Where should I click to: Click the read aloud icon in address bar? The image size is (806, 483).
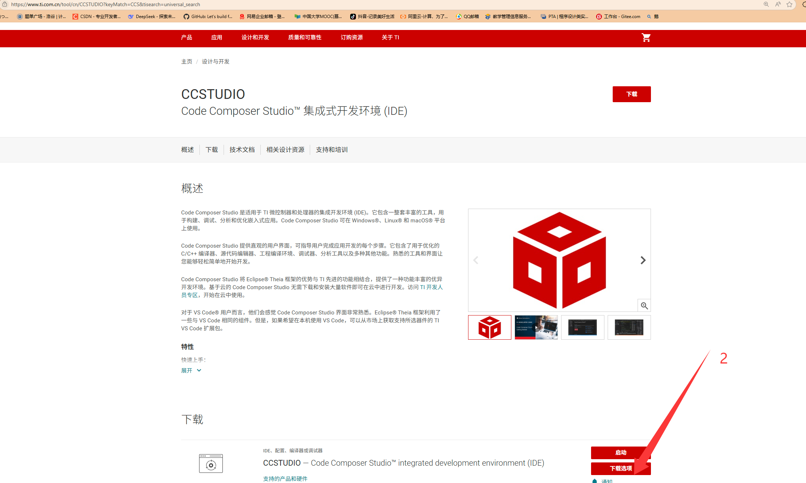778,4
